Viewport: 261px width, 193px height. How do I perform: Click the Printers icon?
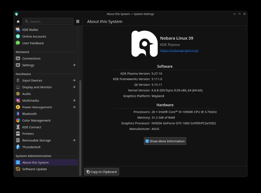18,134
